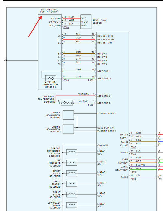The width and height of the screenshot is (163, 211).
Task: Click the 'CAN-L' label
Action: 124,167
